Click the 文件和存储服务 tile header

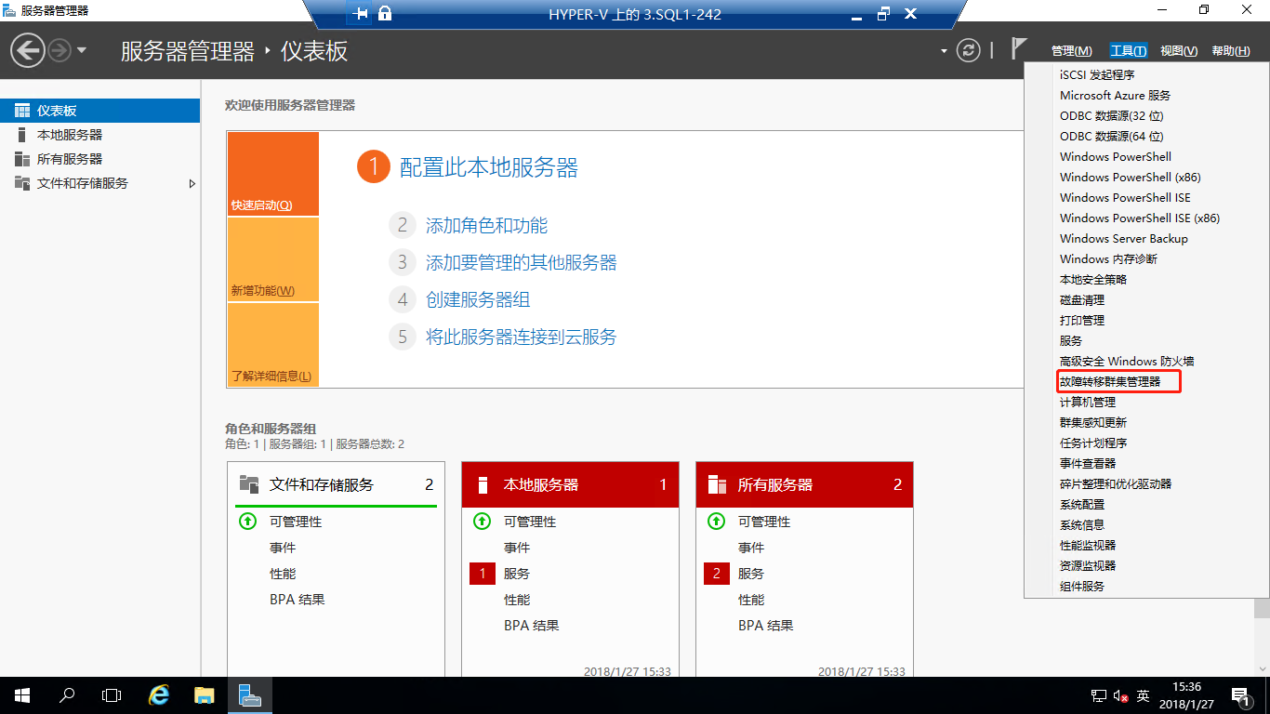[337, 484]
